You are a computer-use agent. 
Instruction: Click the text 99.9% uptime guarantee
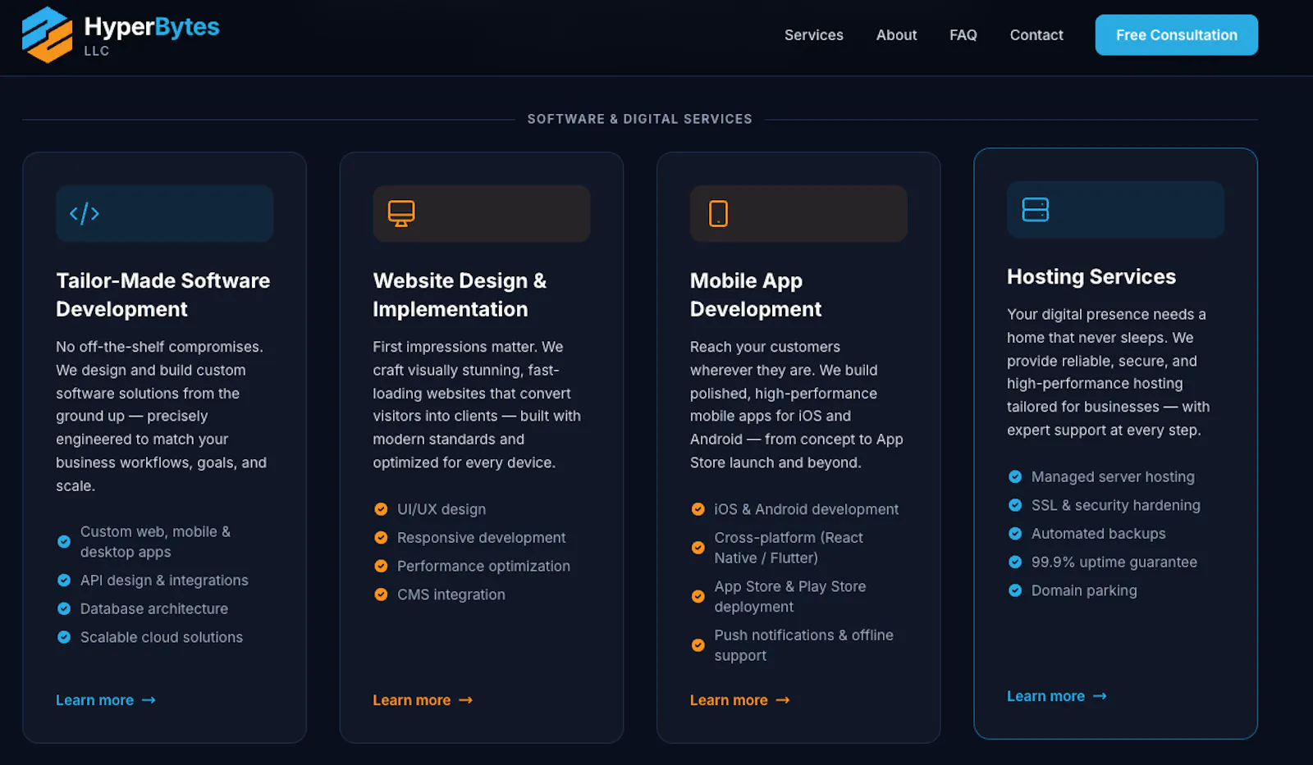click(x=1114, y=562)
